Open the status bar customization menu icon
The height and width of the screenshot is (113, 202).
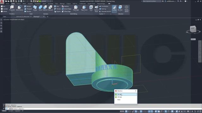pyautogui.click(x=200, y=111)
